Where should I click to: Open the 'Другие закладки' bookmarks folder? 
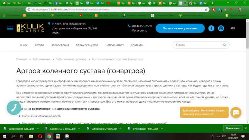pyautogui.click(x=236, y=15)
